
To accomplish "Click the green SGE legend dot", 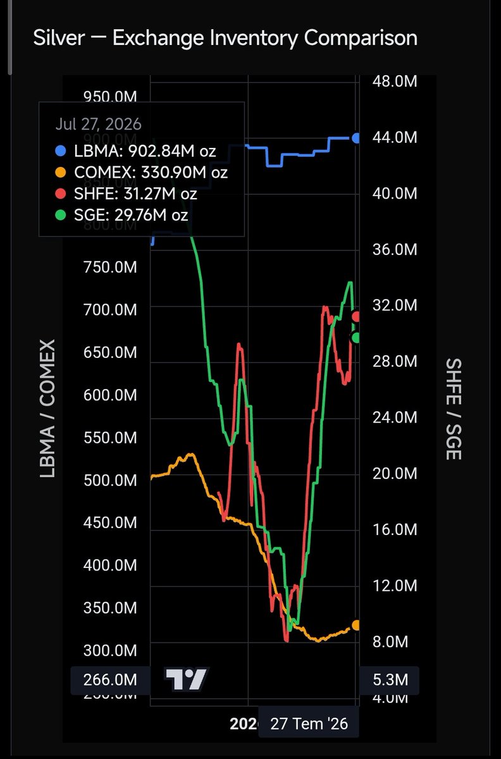I will coord(60,215).
